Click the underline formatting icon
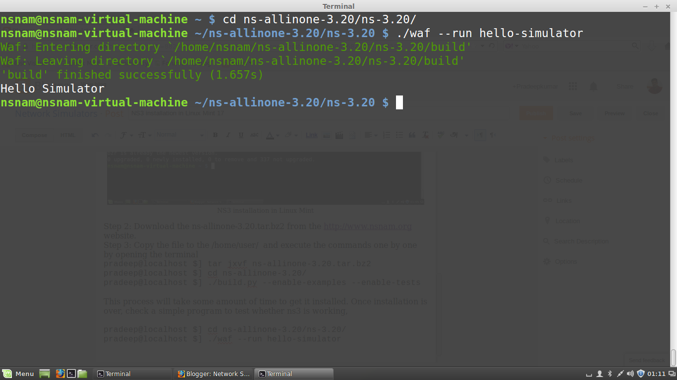This screenshot has width=677, height=380. coord(241,135)
